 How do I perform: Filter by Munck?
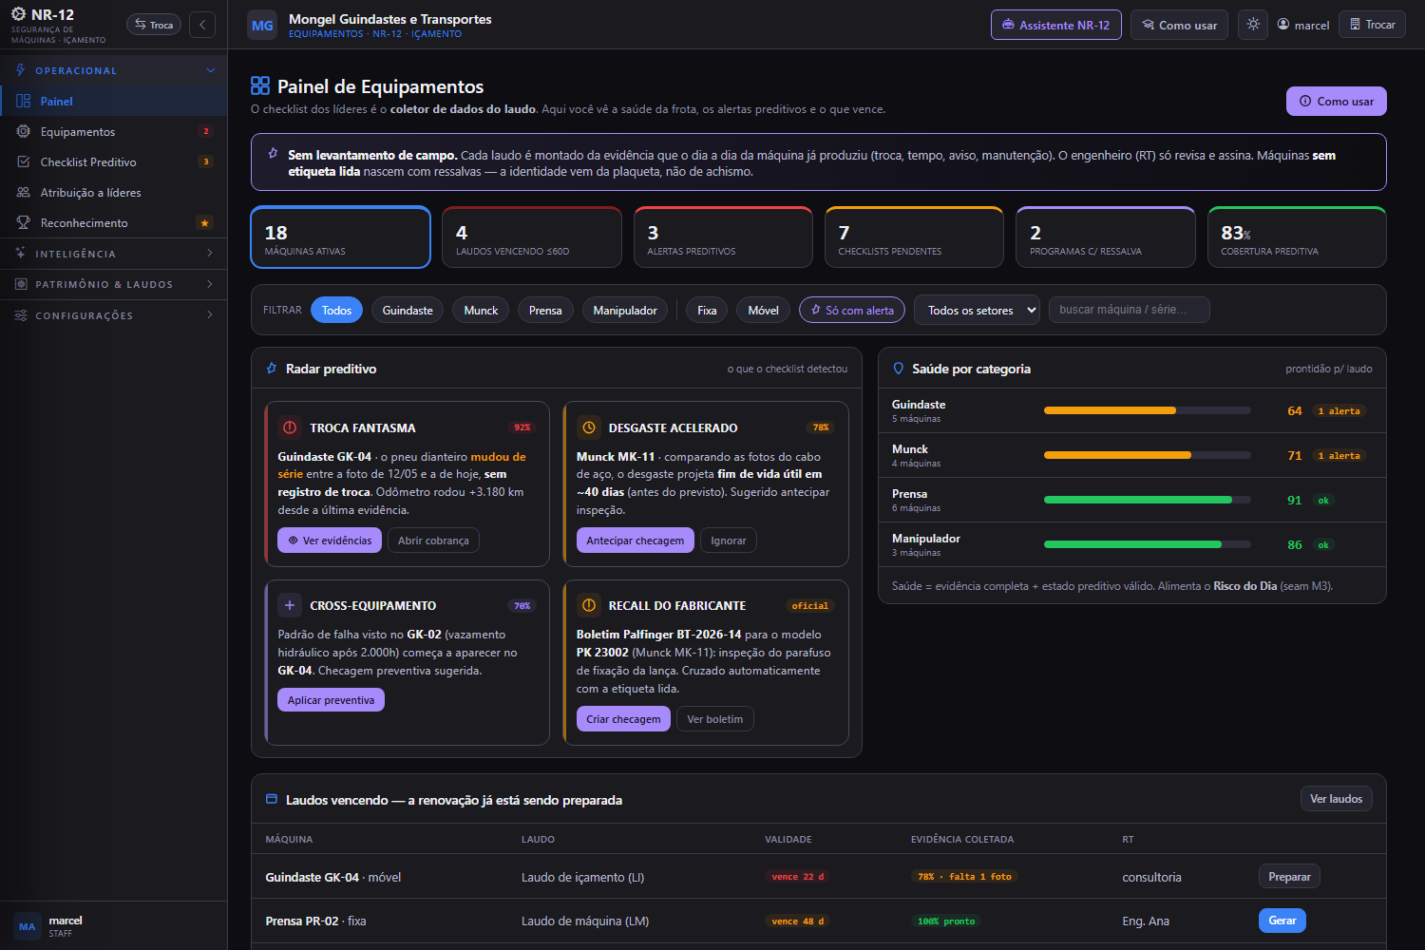click(x=481, y=310)
